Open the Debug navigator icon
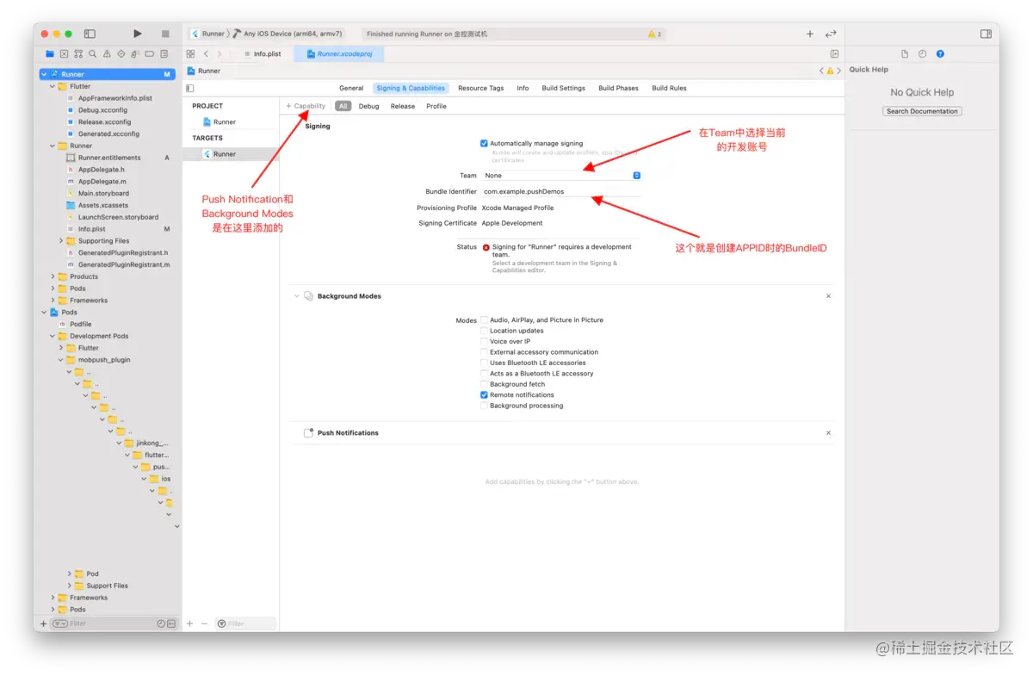The height and width of the screenshot is (676, 1033). click(x=135, y=53)
